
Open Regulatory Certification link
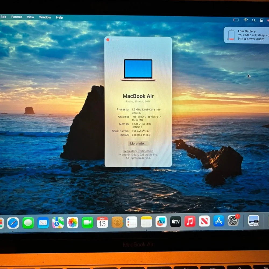point(138,151)
